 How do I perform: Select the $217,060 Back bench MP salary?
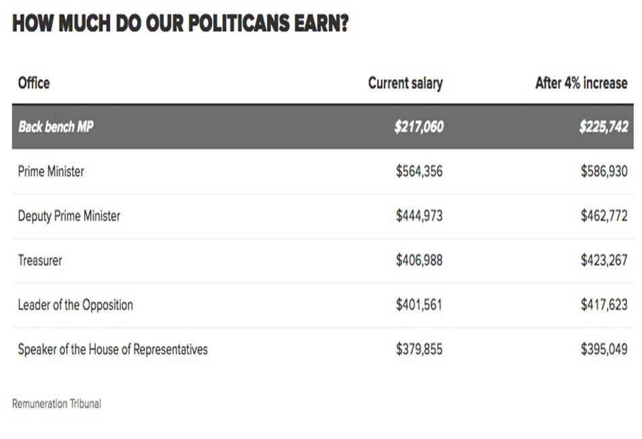(419, 127)
